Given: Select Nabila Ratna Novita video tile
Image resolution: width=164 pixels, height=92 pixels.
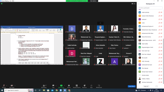Looking at the screenshot, I should (x=72, y=37).
